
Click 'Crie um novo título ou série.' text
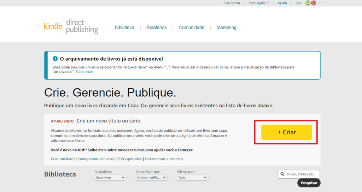tap(109, 121)
